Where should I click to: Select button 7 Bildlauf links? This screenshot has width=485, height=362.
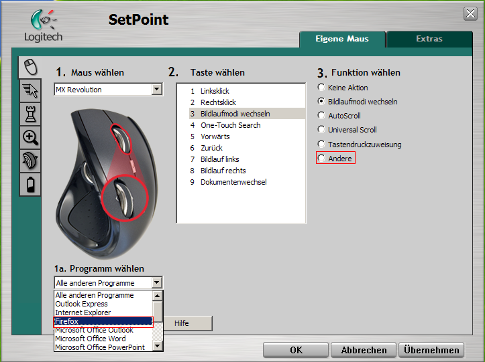pyautogui.click(x=247, y=159)
